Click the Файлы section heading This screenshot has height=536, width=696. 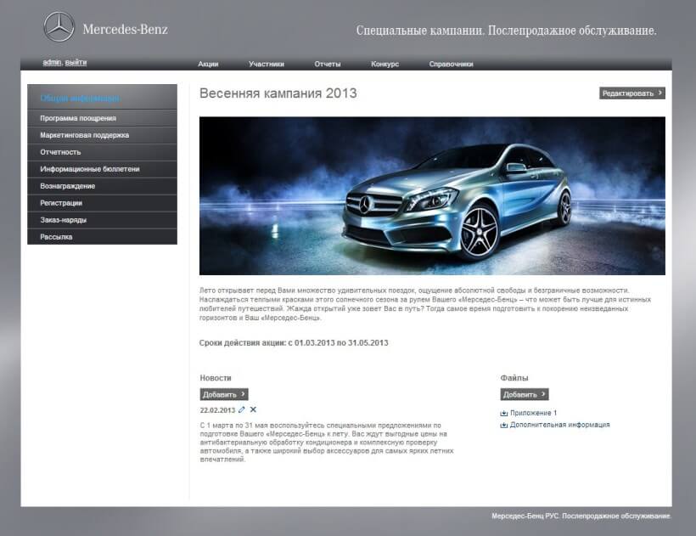[x=514, y=378]
